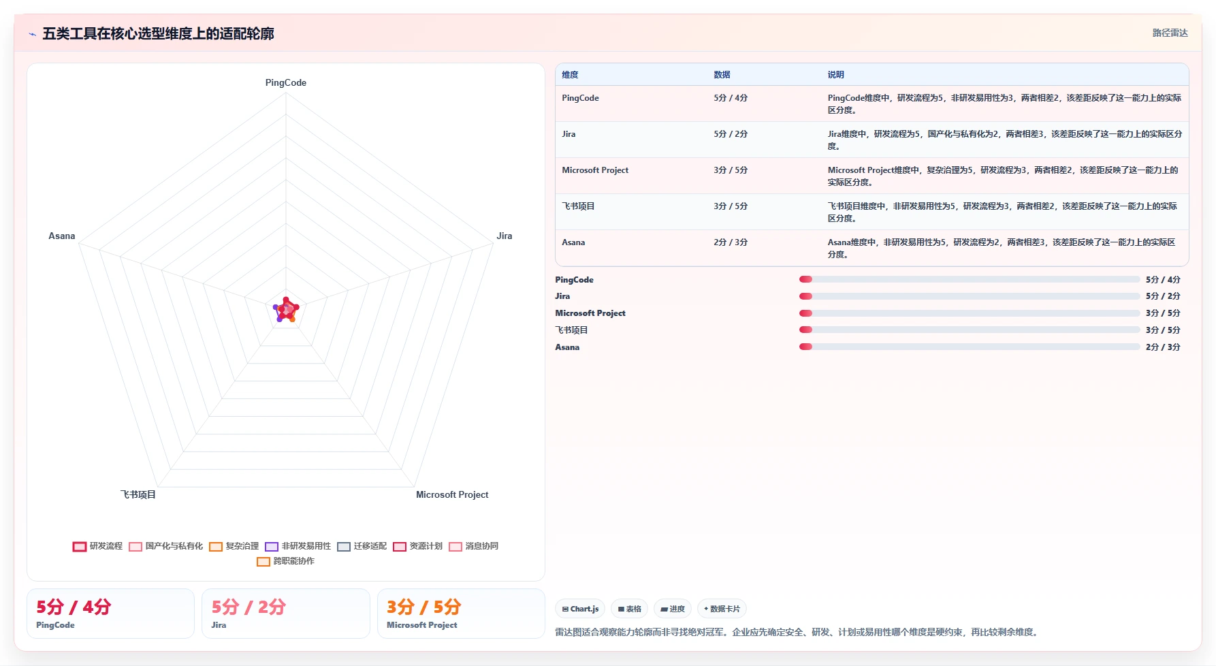Click Asana in the table's 维度 column
1216x666 pixels.
573,242
